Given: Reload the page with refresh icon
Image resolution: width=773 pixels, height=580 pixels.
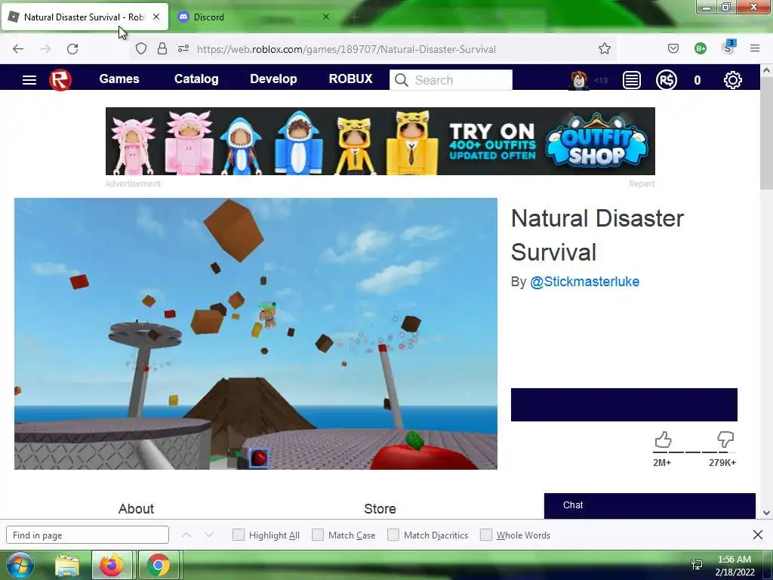Looking at the screenshot, I should [x=72, y=49].
